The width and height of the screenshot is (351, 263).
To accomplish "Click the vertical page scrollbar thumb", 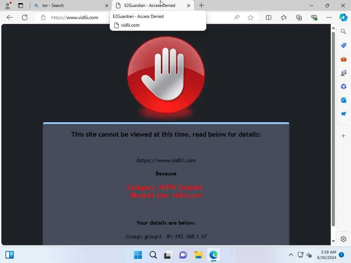I will tap(333, 129).
